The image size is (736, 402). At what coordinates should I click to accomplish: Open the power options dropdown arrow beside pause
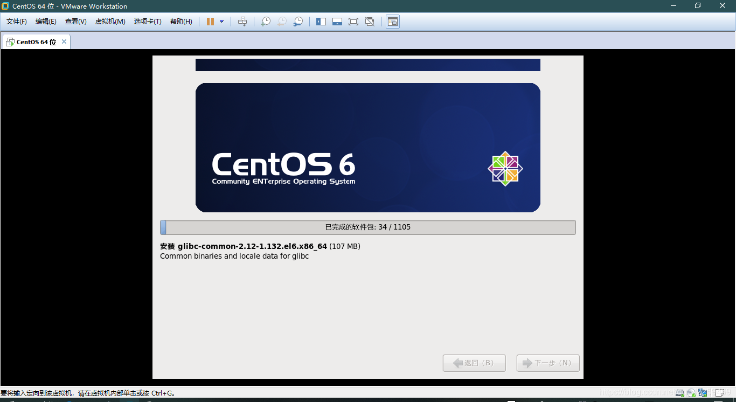coord(221,22)
